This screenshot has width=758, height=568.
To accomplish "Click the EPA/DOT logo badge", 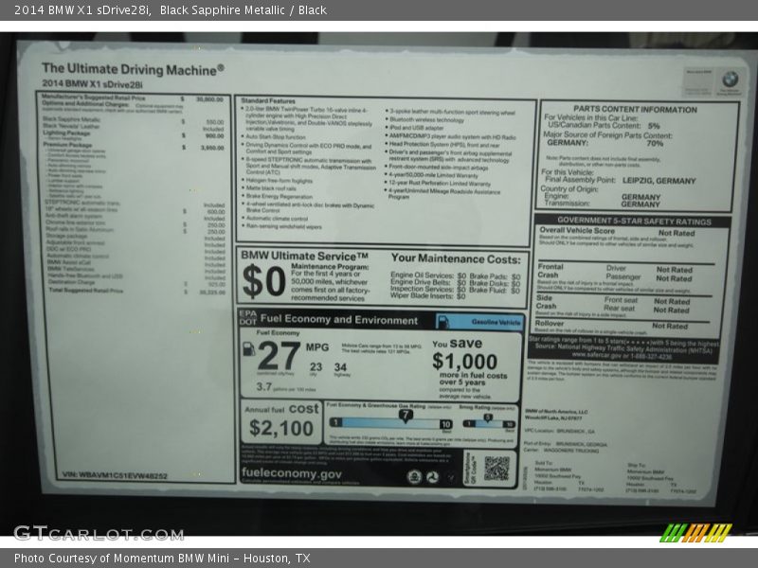I will pos(244,319).
